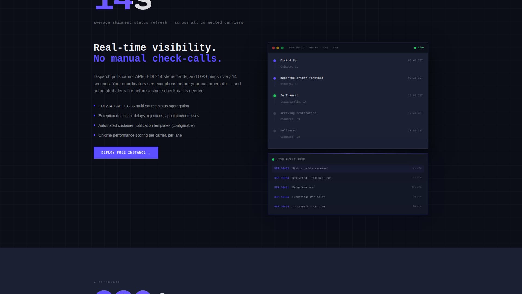This screenshot has width=522, height=294.
Task: Click the 09:15 CST timestamp
Action: pyautogui.click(x=415, y=78)
